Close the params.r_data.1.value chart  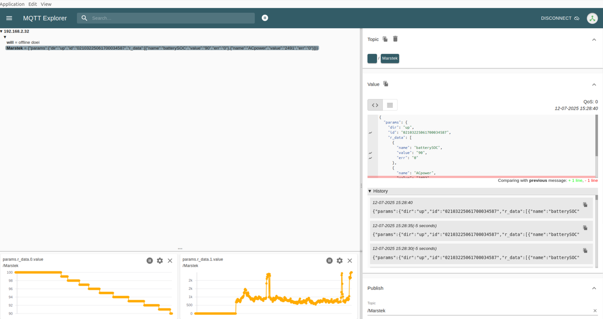tap(350, 261)
